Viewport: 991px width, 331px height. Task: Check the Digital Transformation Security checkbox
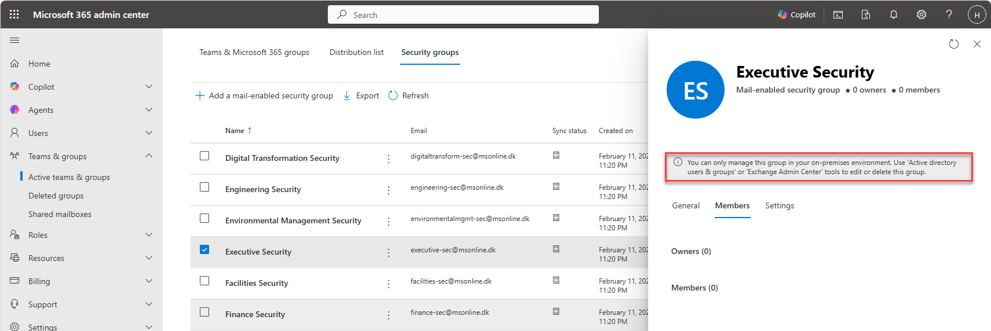tap(204, 156)
